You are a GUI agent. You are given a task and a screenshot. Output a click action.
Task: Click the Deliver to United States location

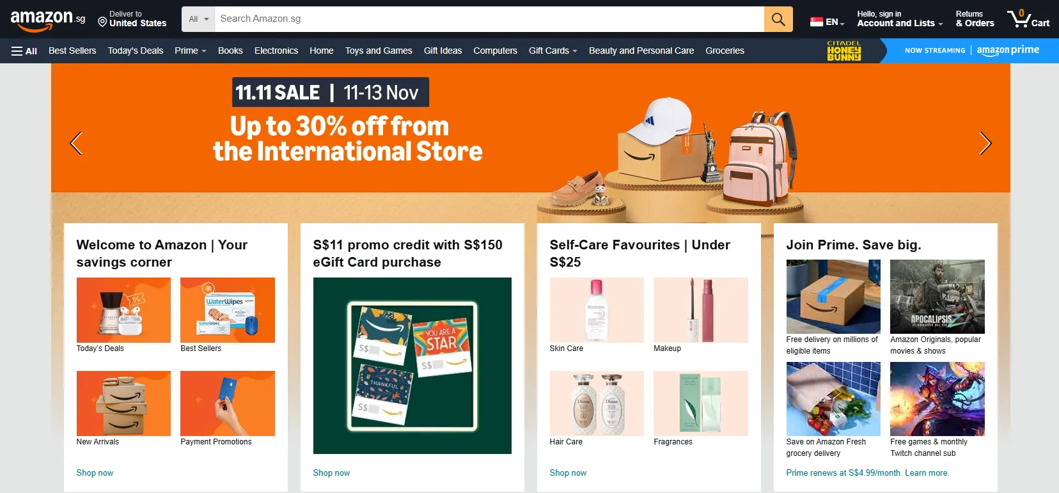click(132, 19)
